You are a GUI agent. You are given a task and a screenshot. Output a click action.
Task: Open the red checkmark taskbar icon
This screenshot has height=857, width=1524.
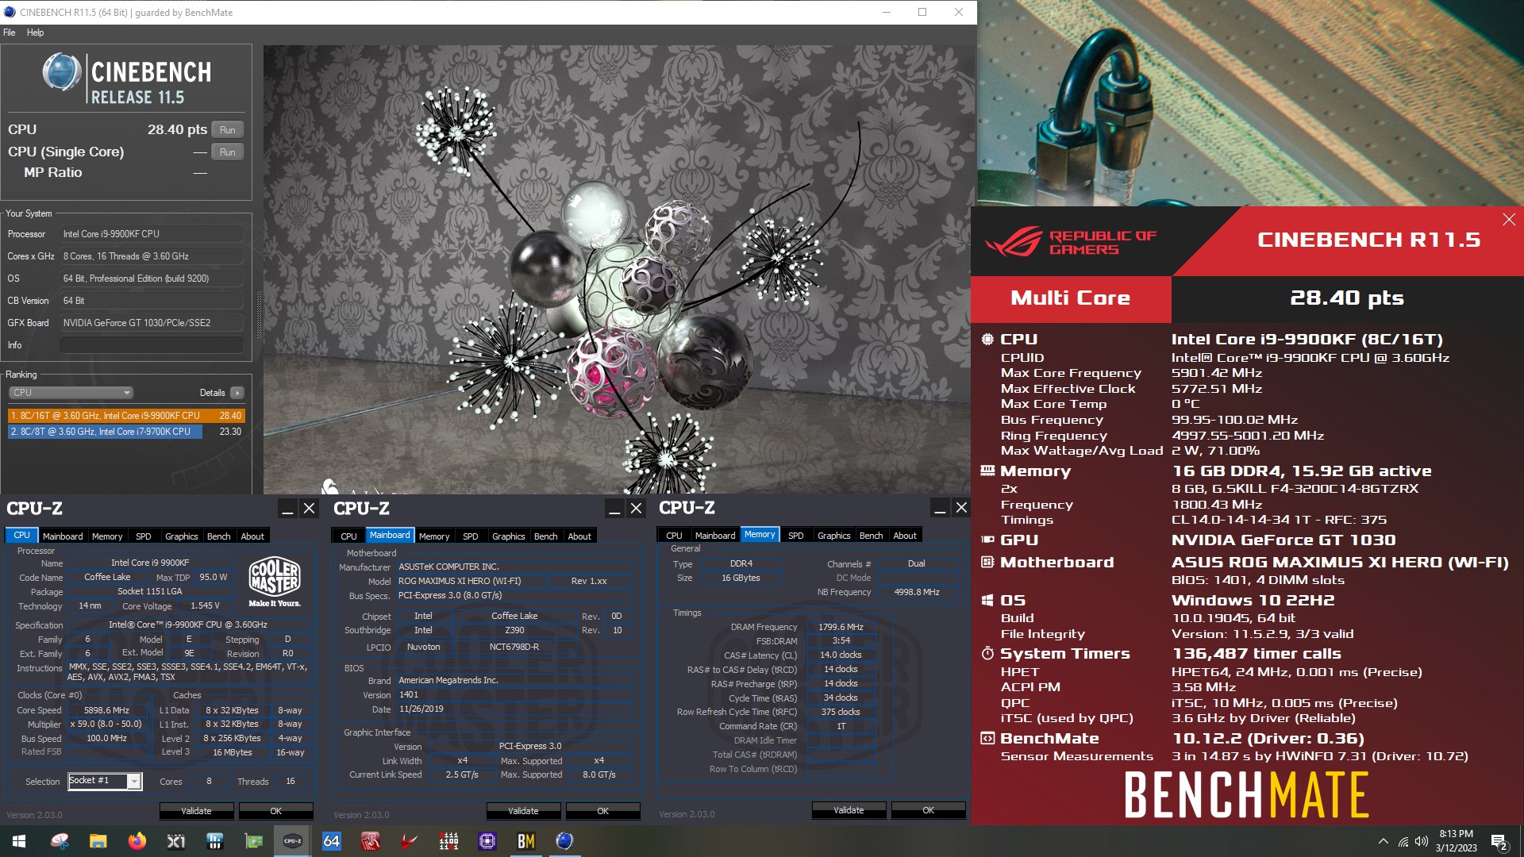point(410,841)
